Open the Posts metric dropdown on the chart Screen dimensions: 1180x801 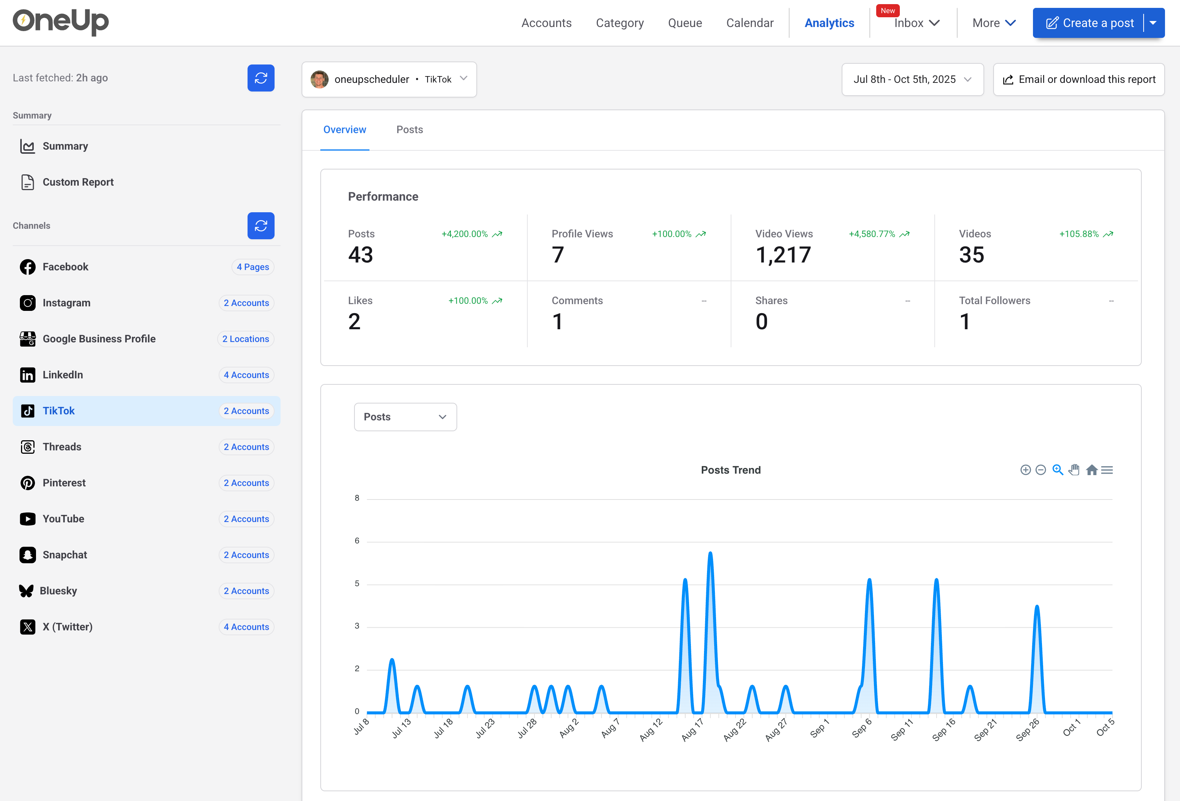point(405,416)
